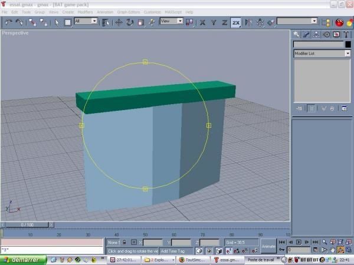Select the Select and Link tool
Viewport: 354px width, 265px height.
pyautogui.click(x=32, y=22)
